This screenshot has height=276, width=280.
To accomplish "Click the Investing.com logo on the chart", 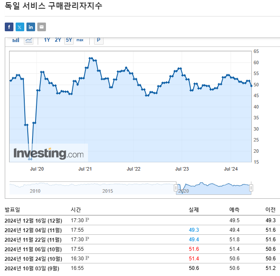I will click(x=49, y=153).
